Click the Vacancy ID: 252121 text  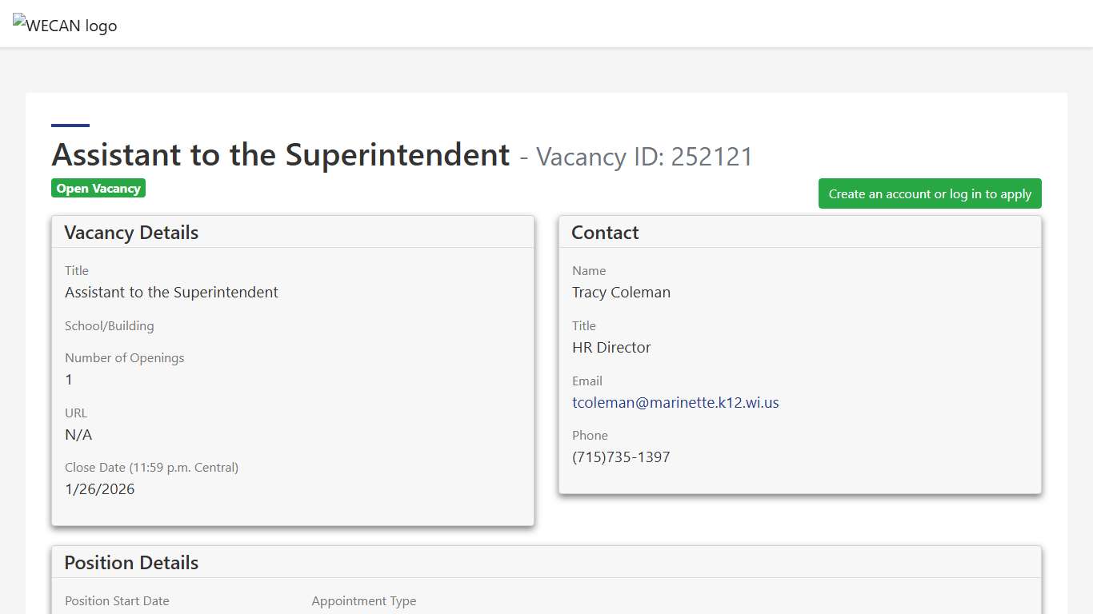pyautogui.click(x=644, y=157)
